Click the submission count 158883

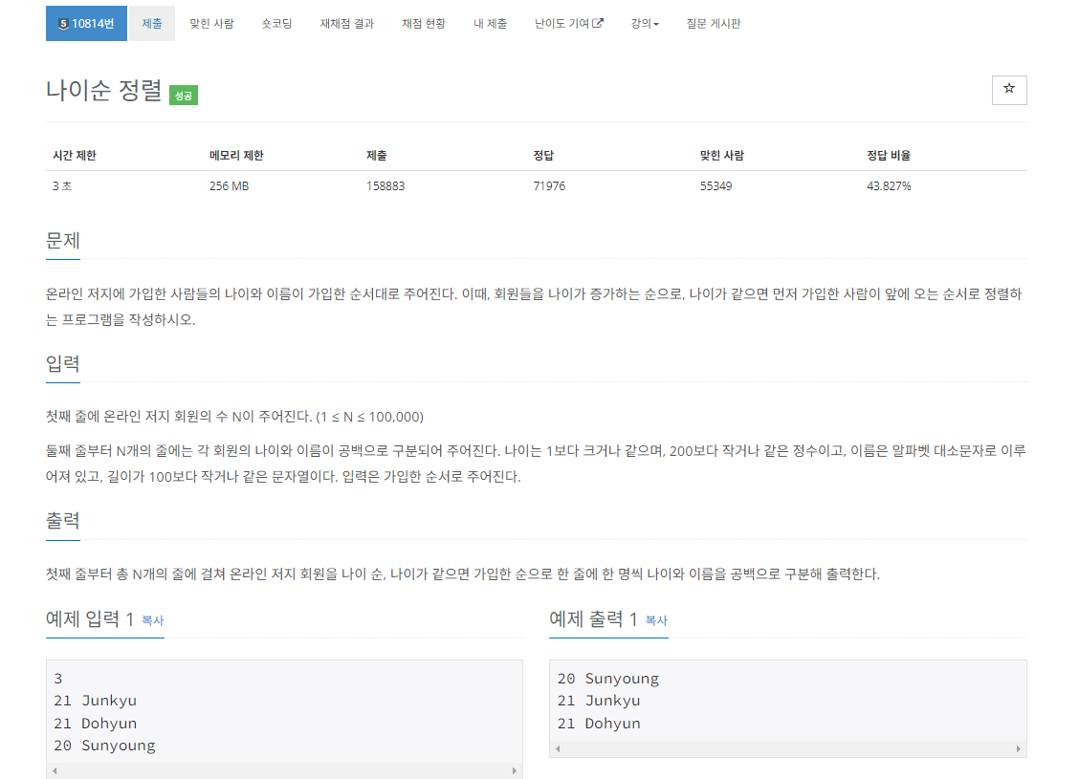tap(385, 185)
